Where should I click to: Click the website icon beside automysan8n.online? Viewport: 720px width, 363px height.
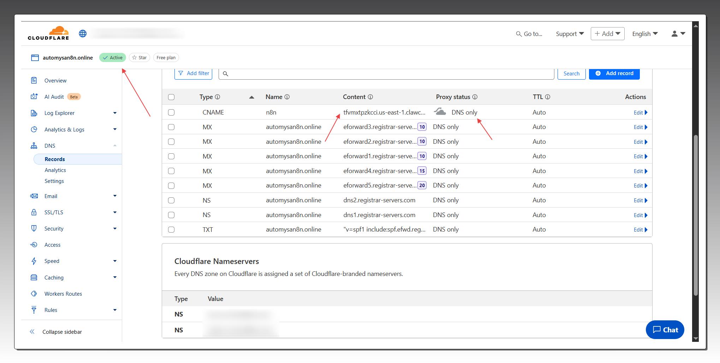[x=35, y=58]
